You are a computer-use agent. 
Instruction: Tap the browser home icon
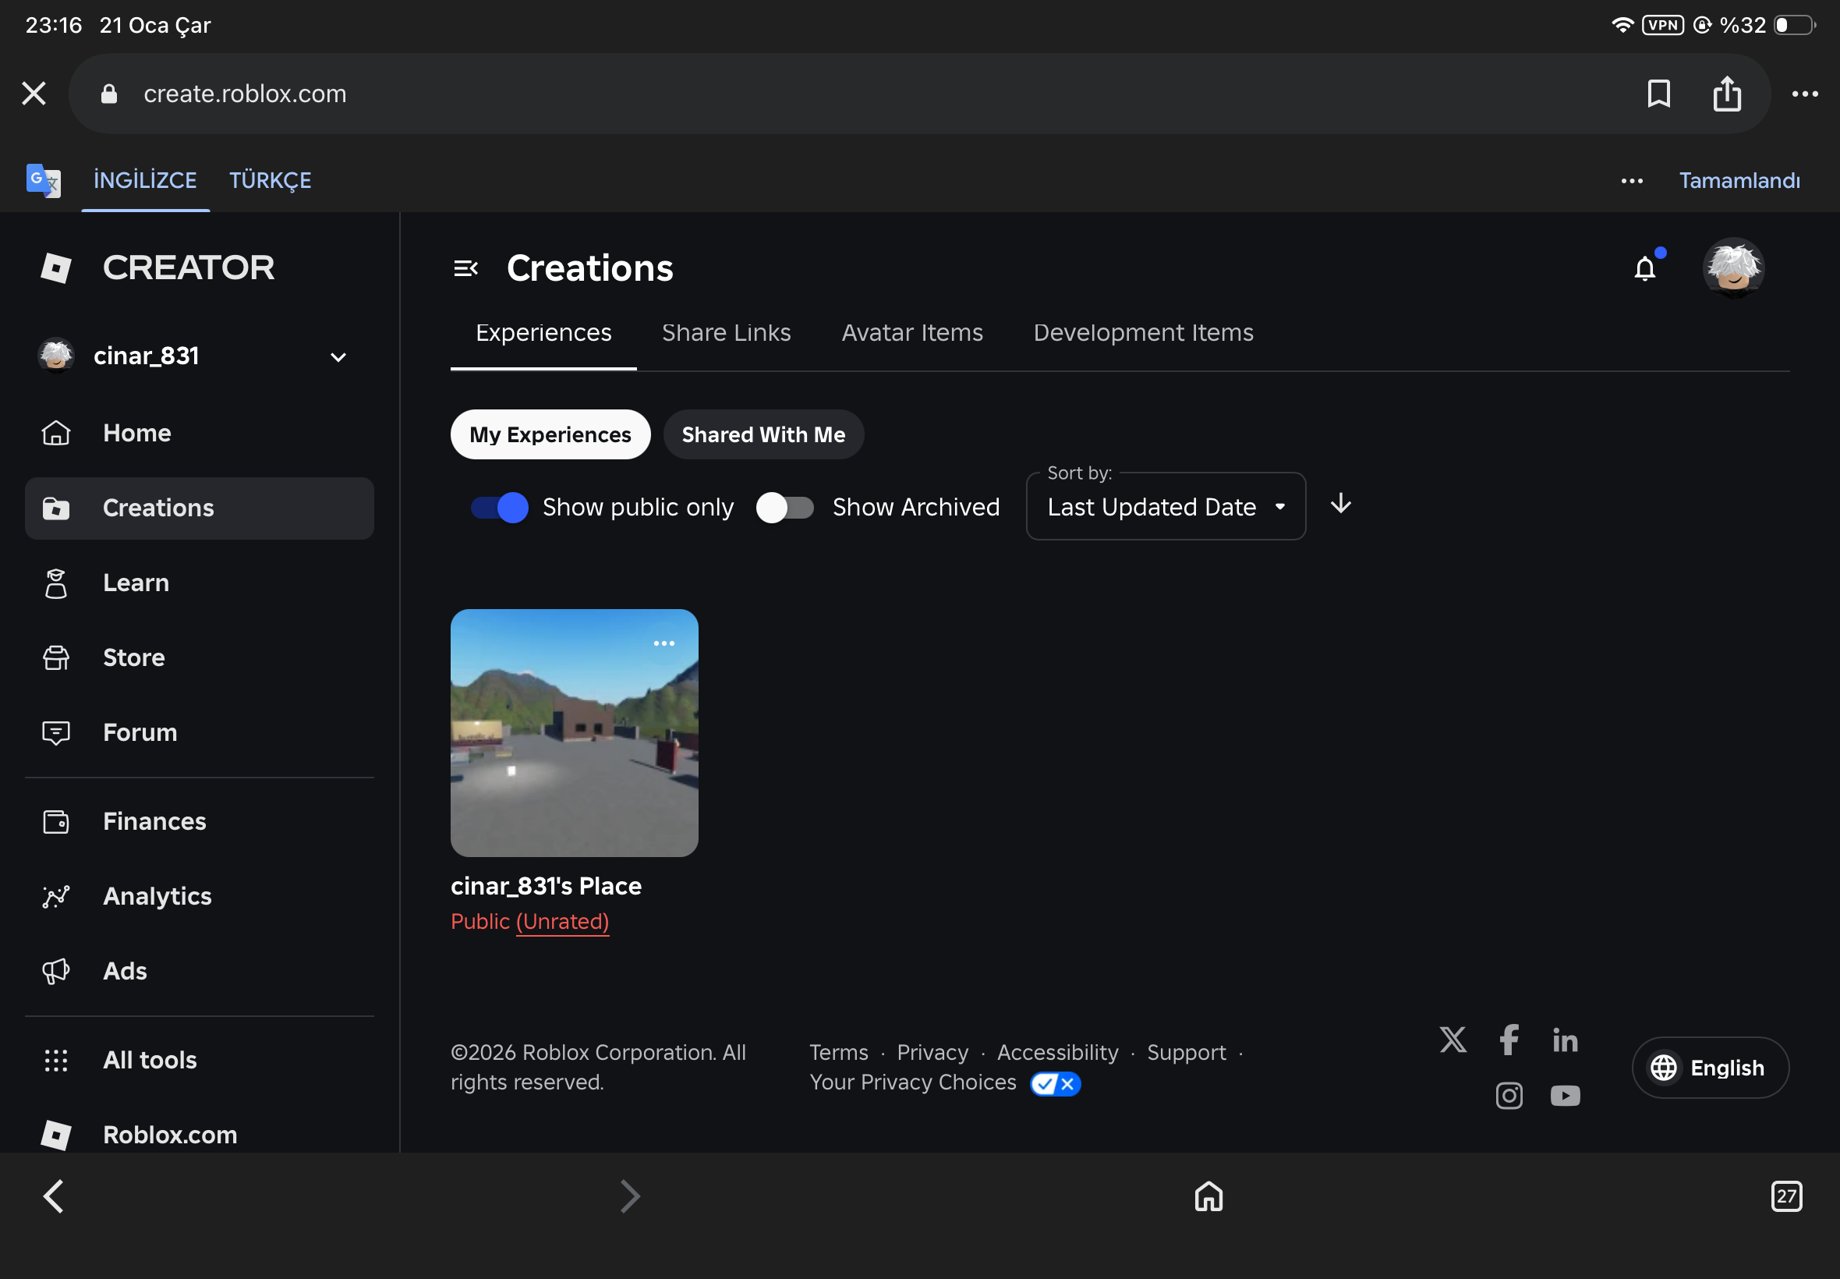1208,1196
